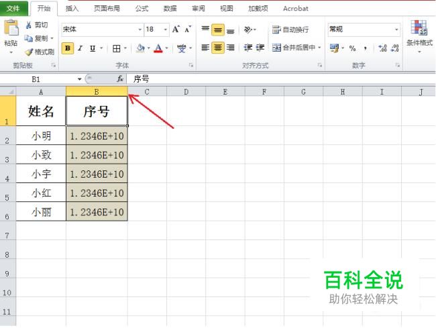Viewport: 436px width, 328px height.
Task: Select the cell containing 姓名
Action: pos(41,111)
